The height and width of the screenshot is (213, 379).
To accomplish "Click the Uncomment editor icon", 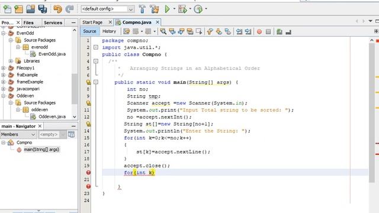I will [288, 31].
